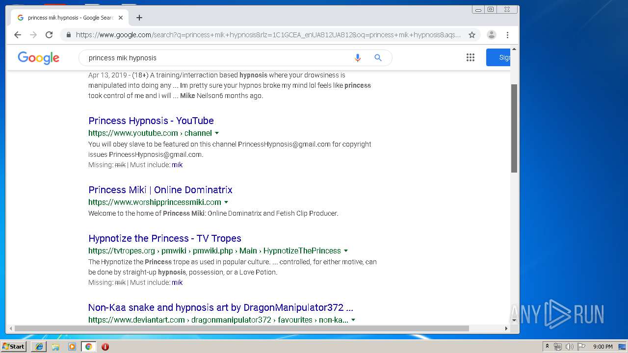Bookmark this page with the star icon
628x353 pixels.
pyautogui.click(x=472, y=35)
